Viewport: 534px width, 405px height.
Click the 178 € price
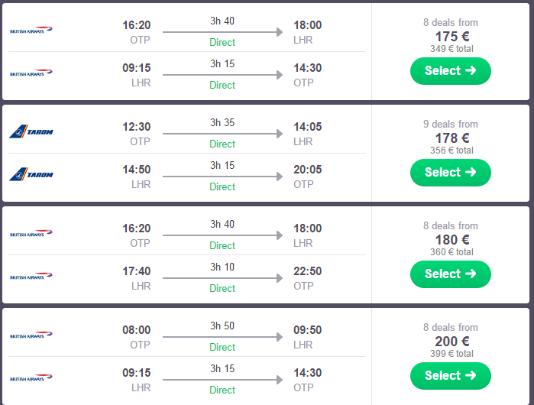point(451,138)
